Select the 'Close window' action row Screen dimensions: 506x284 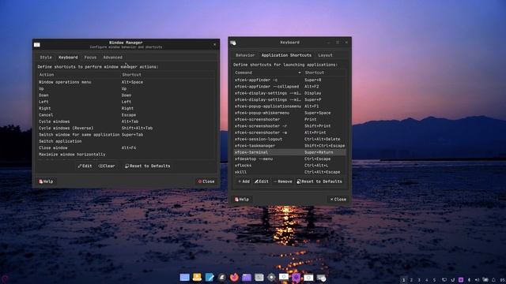click(x=126, y=148)
